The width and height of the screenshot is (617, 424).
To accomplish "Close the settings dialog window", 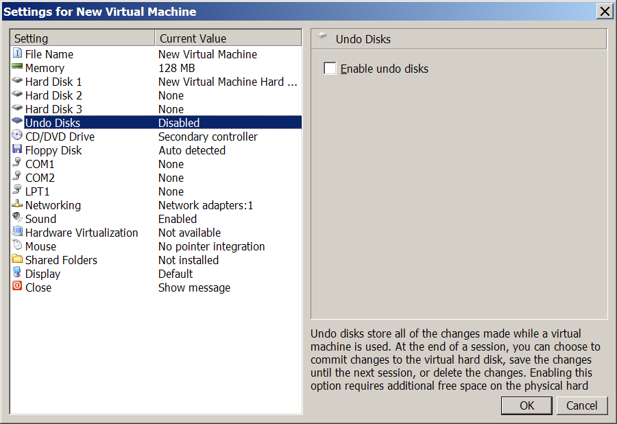I will tap(605, 11).
